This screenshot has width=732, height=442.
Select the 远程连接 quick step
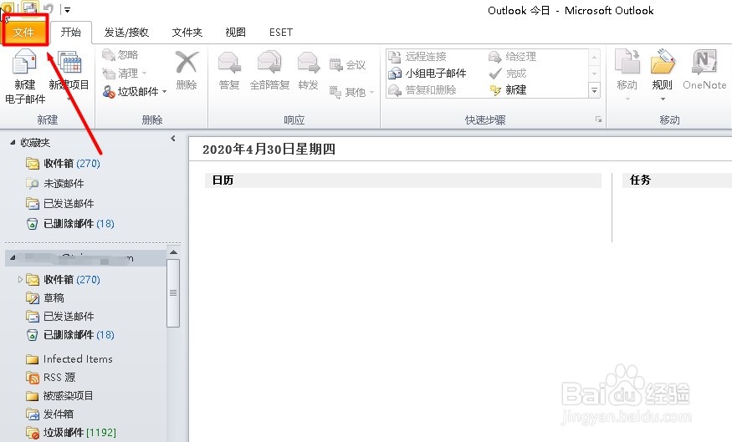point(417,57)
